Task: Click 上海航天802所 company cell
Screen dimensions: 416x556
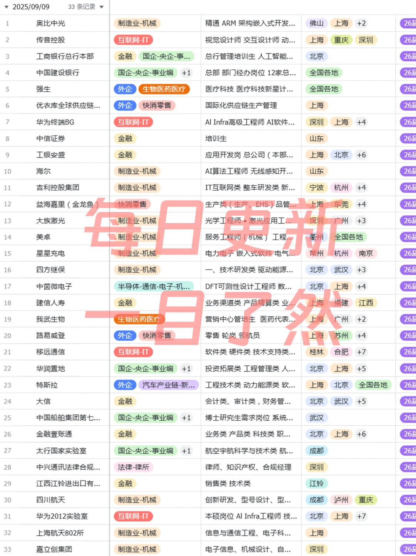Action: (x=60, y=533)
